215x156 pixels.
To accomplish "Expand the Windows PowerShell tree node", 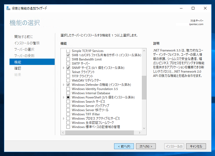I will click(63, 97).
